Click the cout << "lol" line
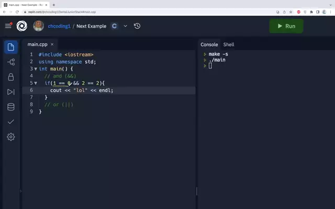335x209 pixels. pyautogui.click(x=82, y=90)
